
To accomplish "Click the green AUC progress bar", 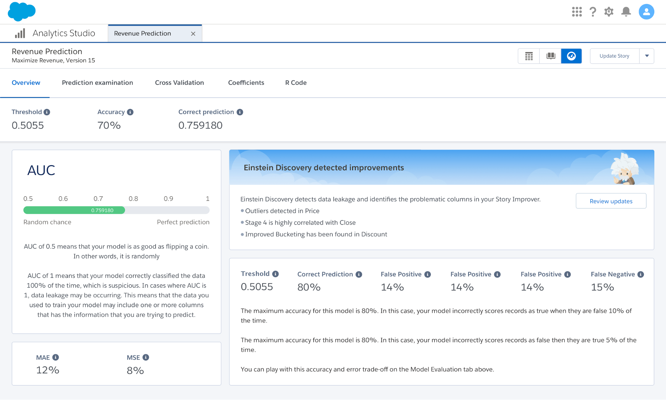I will [74, 210].
